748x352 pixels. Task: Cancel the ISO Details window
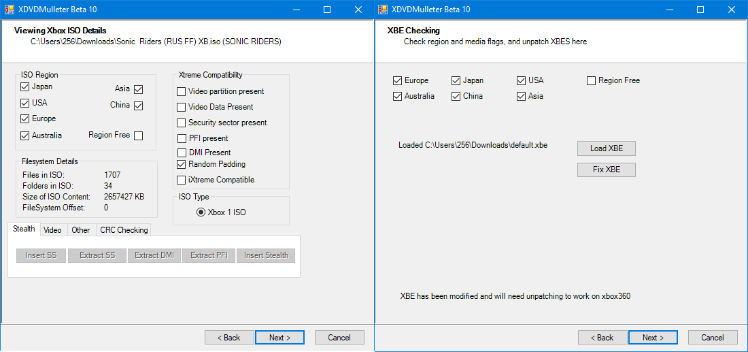click(x=339, y=338)
